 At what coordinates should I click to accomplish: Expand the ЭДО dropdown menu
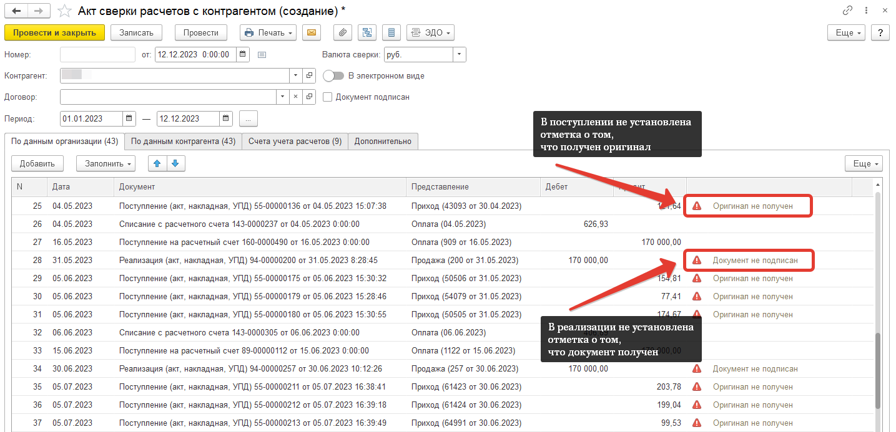tap(430, 32)
